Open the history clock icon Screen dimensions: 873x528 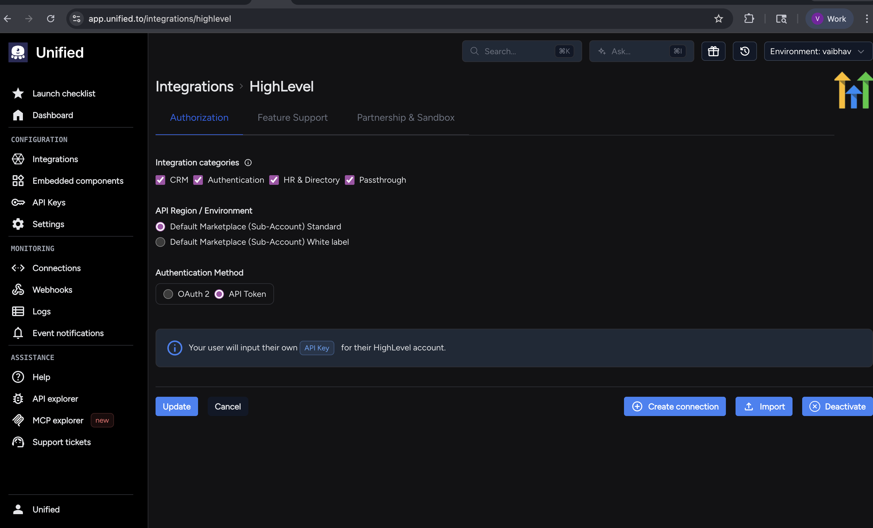pyautogui.click(x=744, y=51)
